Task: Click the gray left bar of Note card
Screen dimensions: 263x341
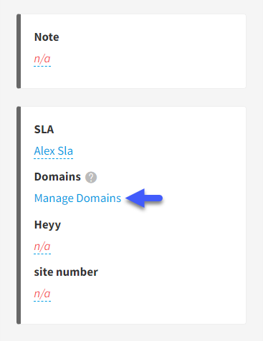Action: pyautogui.click(x=19, y=51)
